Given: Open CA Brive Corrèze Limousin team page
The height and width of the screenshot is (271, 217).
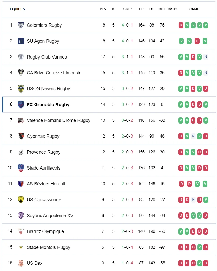Looking at the screenshot, I should (x=54, y=73).
